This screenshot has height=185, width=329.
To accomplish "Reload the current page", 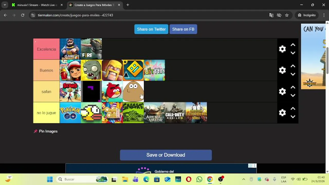I will (23, 15).
